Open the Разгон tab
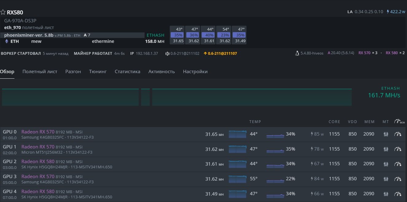The height and width of the screenshot is (202, 407). [x=73, y=72]
